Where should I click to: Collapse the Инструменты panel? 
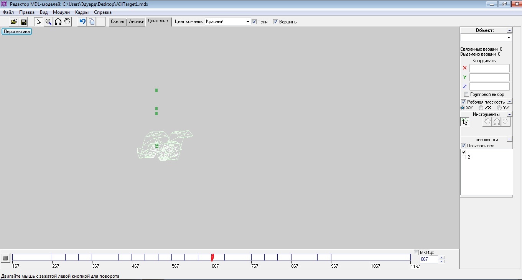[509, 114]
